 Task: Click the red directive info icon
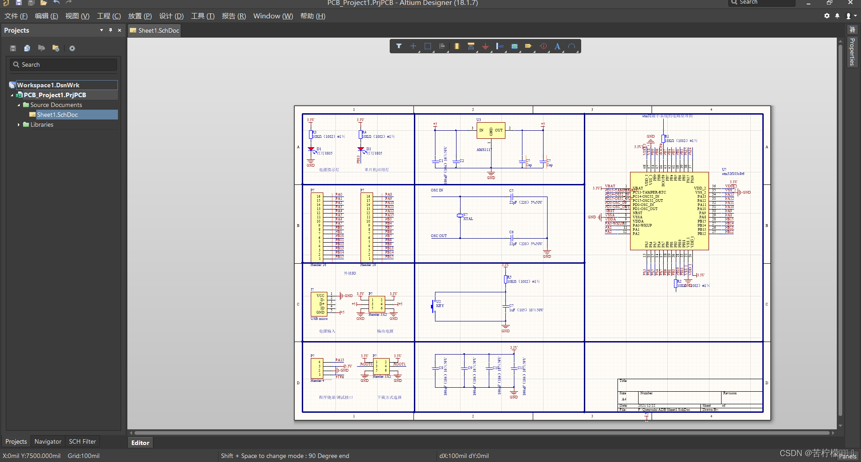point(543,46)
